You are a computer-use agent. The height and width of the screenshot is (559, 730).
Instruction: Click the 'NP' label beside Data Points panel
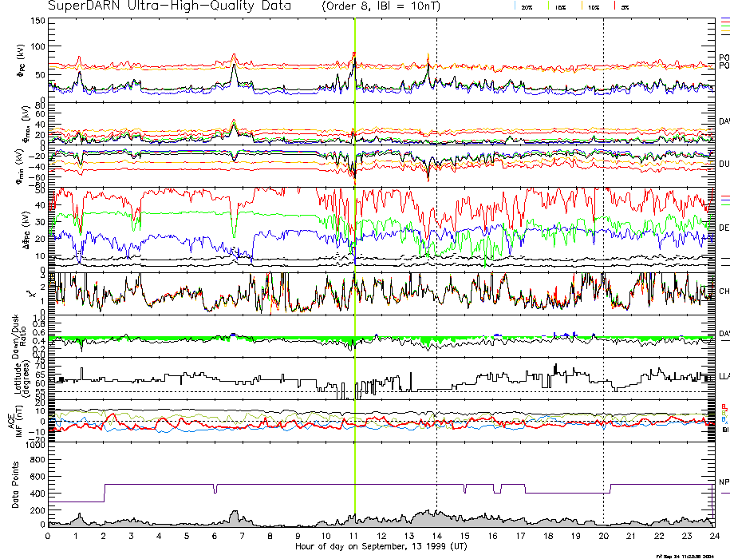point(724,482)
